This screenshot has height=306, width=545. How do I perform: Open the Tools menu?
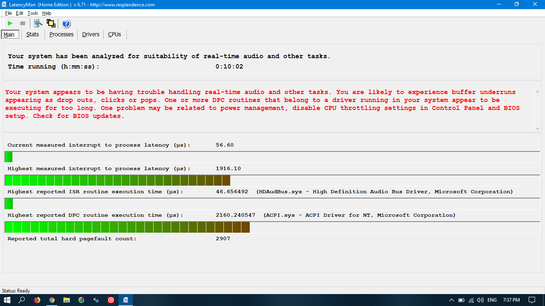tap(33, 13)
